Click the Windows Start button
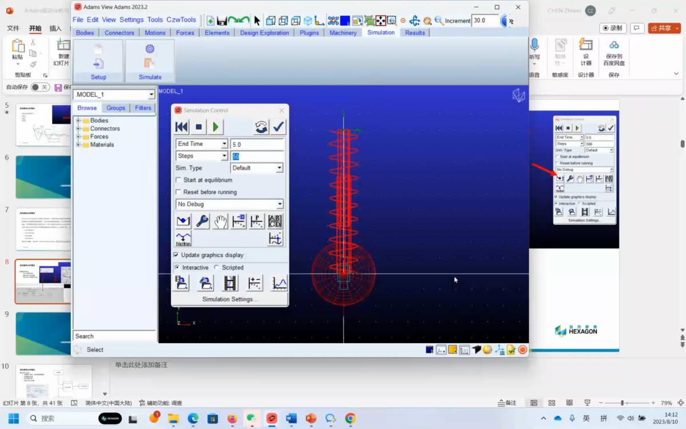The width and height of the screenshot is (686, 429). pos(14,419)
